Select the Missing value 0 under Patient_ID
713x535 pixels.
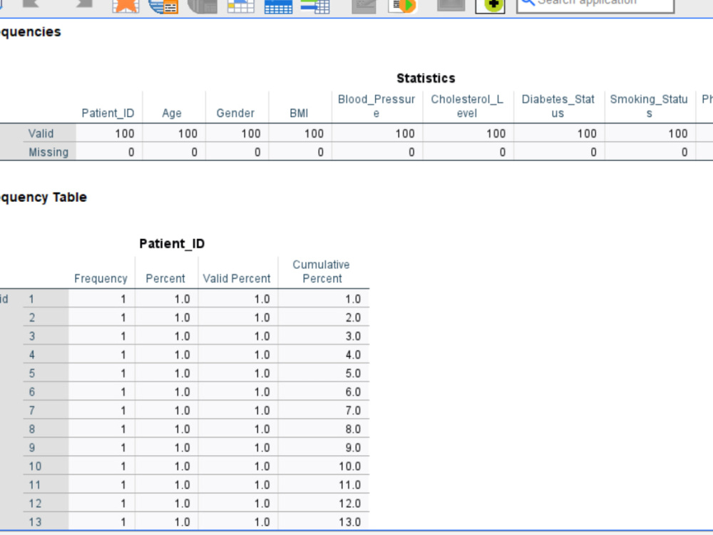[131, 153]
